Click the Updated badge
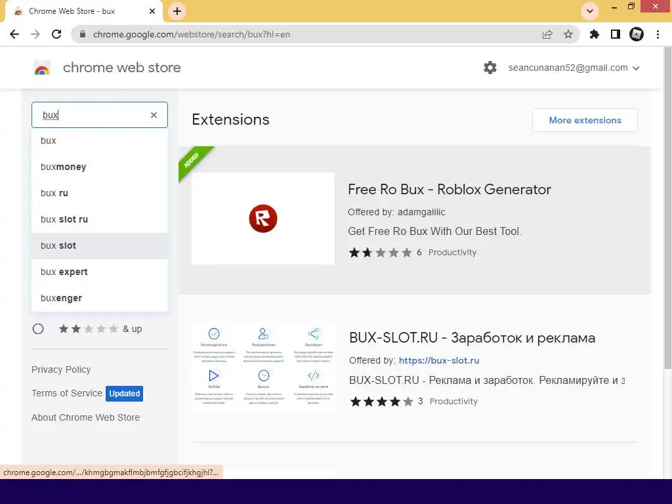 [124, 394]
